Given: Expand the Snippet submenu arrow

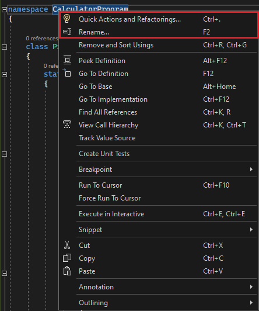Looking at the screenshot, I should click(x=251, y=230).
